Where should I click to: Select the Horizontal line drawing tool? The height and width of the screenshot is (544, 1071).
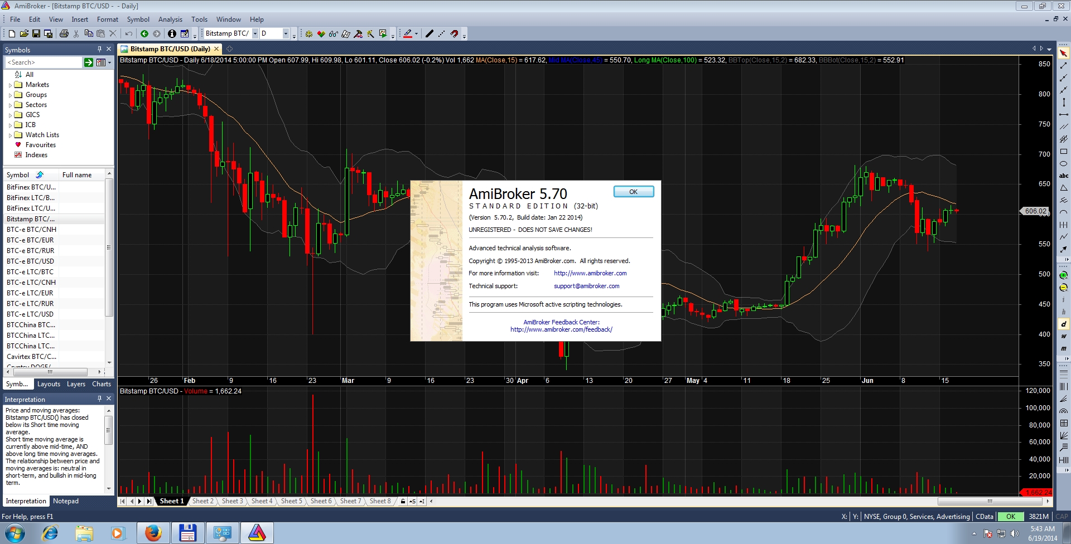tap(1064, 114)
